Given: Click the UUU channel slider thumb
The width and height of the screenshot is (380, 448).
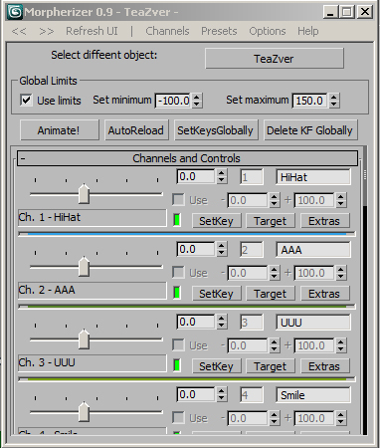Looking at the screenshot, I should tap(84, 338).
